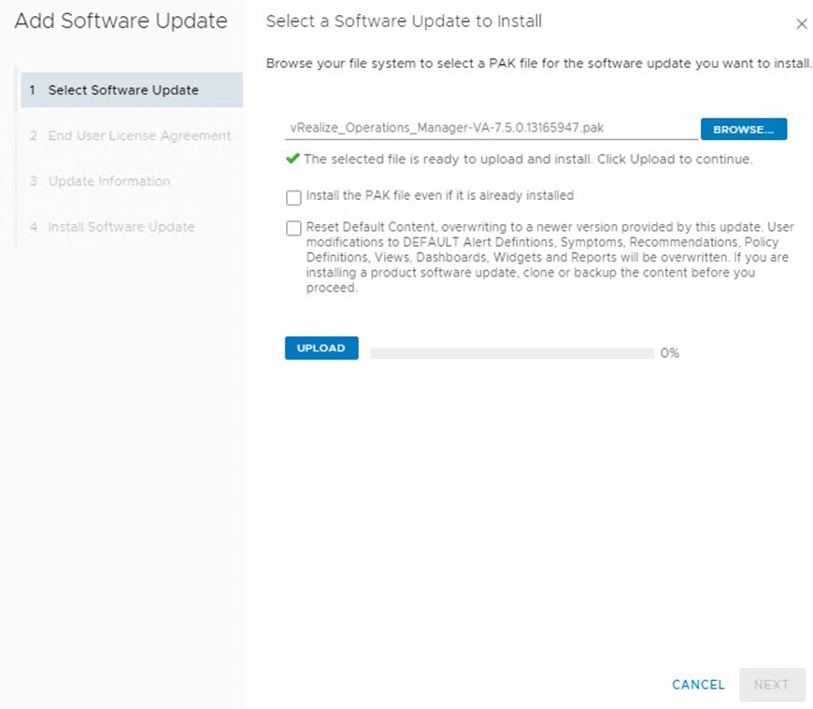The height and width of the screenshot is (709, 813).
Task: Open file browser with BROWSE button
Action: click(744, 129)
